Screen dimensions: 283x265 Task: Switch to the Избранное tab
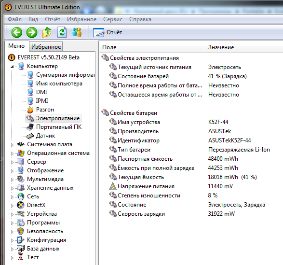[x=46, y=47]
